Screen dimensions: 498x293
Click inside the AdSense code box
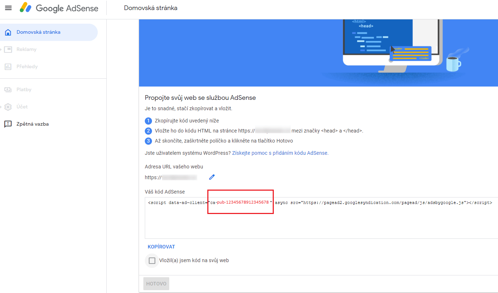pyautogui.click(x=320, y=223)
